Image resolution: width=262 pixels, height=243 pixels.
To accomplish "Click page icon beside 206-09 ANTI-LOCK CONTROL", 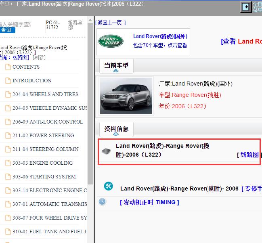I will [8, 121].
